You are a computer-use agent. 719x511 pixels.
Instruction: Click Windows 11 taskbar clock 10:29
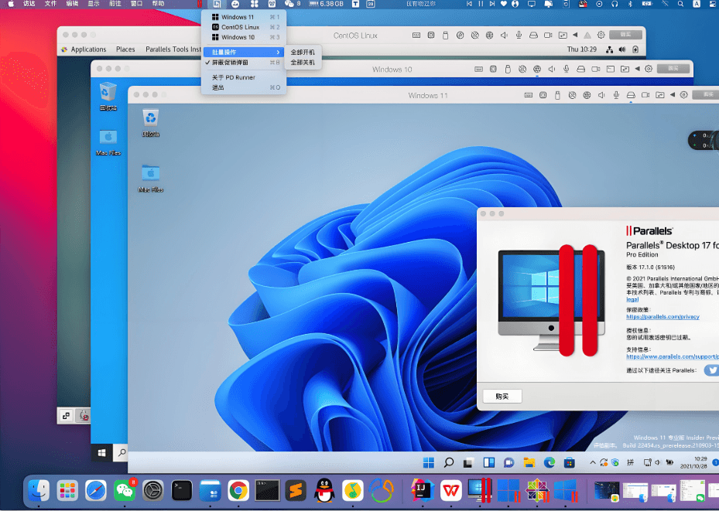click(x=693, y=462)
